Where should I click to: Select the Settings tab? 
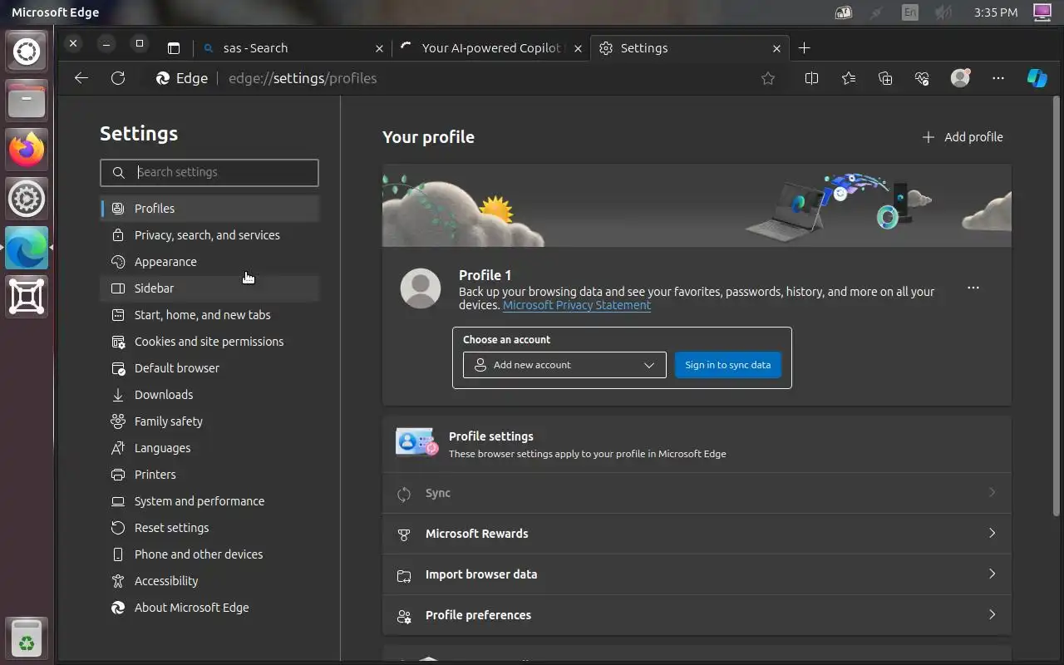click(689, 48)
